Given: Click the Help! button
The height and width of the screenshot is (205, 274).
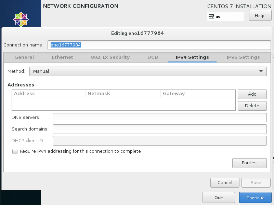Looking at the screenshot, I should [x=260, y=16].
